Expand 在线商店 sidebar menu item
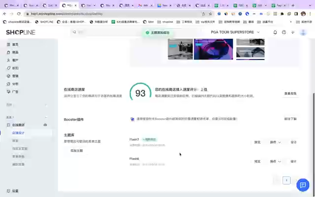Image resolution: width=315 pixels, height=197 pixels. (x=18, y=125)
